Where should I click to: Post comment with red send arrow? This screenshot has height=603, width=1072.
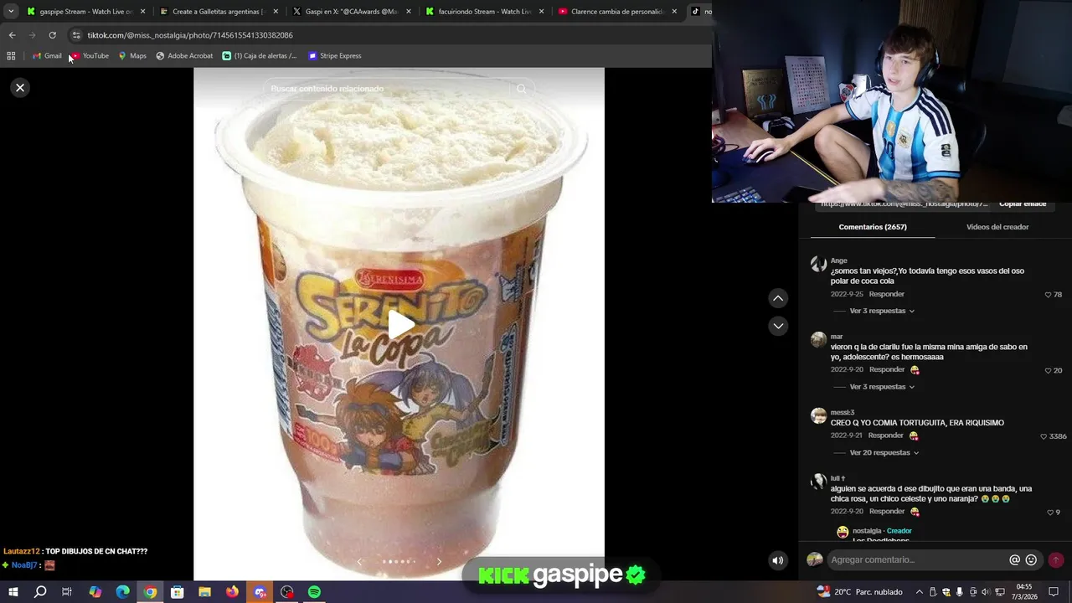(x=1055, y=559)
